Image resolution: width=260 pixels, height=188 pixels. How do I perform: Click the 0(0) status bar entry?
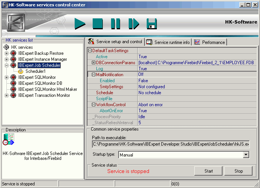[x=175, y=184]
